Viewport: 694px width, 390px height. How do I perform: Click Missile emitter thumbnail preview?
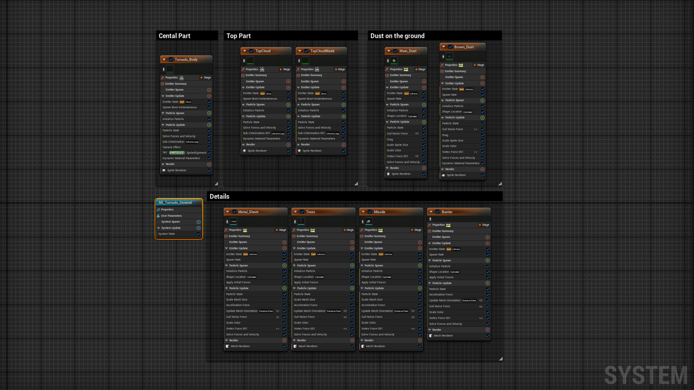coord(369,221)
